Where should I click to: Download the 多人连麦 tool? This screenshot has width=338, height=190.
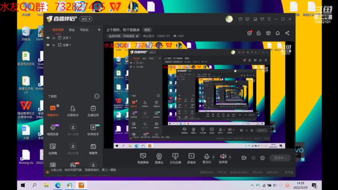[73, 130]
